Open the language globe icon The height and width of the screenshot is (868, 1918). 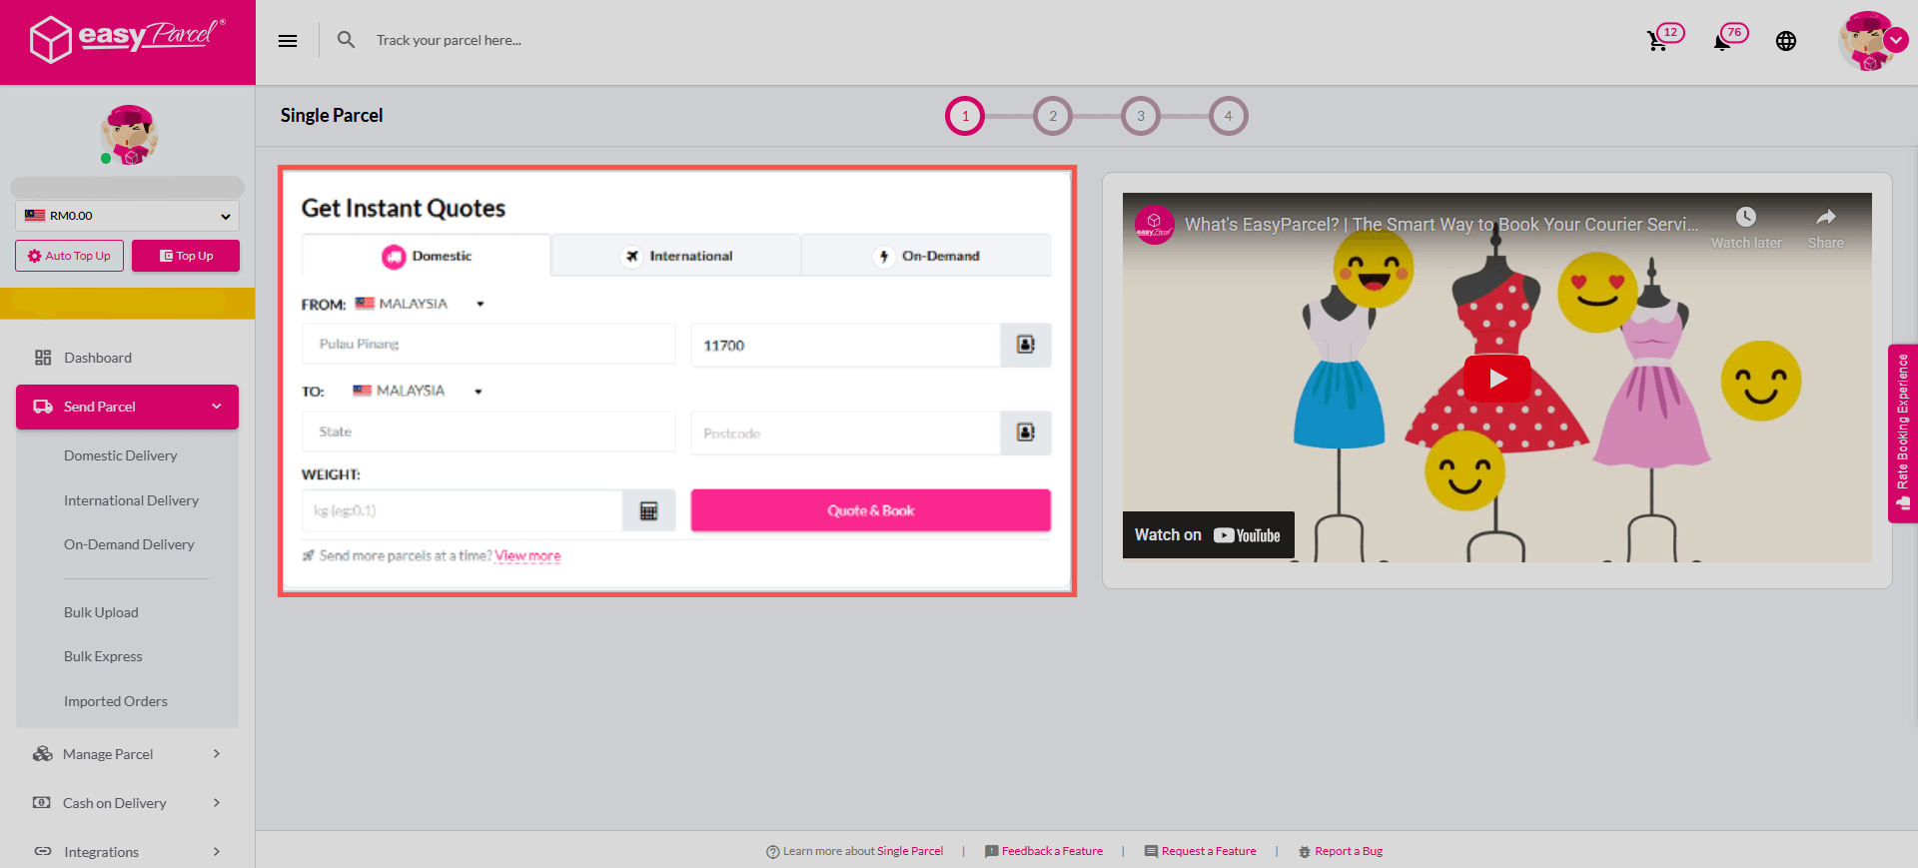1786,41
